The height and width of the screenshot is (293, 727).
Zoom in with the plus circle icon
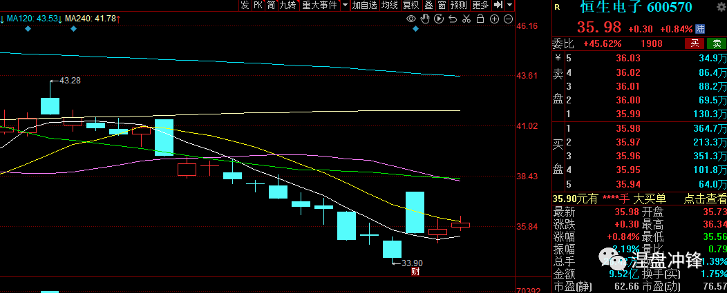494,19
